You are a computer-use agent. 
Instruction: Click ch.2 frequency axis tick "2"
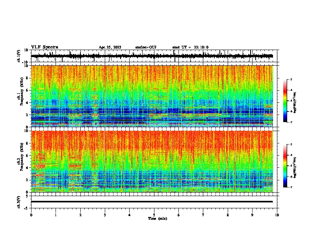point(27,180)
